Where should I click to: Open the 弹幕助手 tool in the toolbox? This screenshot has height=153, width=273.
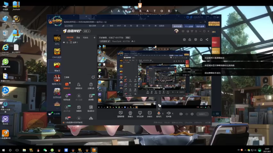coord(67,86)
